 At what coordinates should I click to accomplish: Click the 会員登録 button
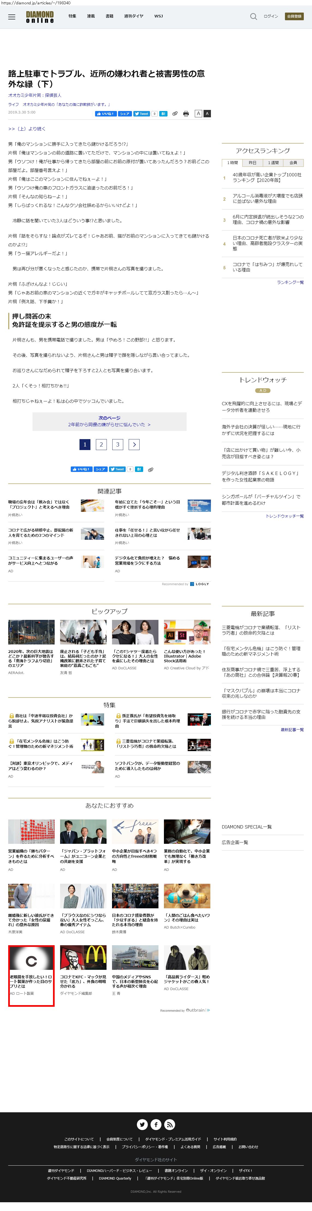(294, 16)
